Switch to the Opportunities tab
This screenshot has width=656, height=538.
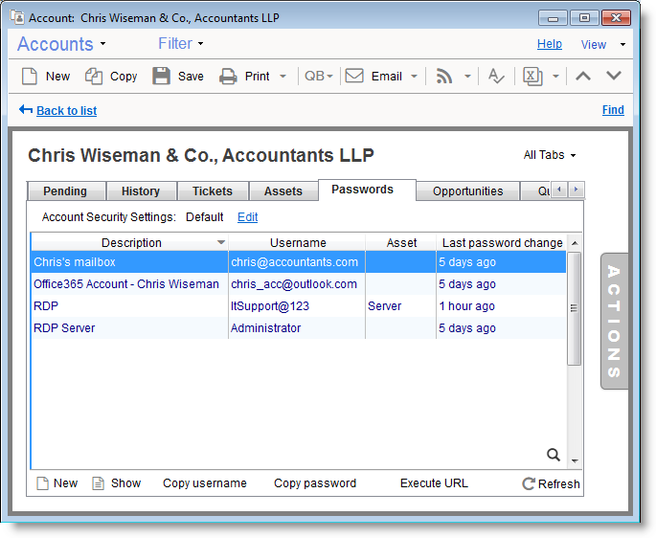pyautogui.click(x=467, y=191)
